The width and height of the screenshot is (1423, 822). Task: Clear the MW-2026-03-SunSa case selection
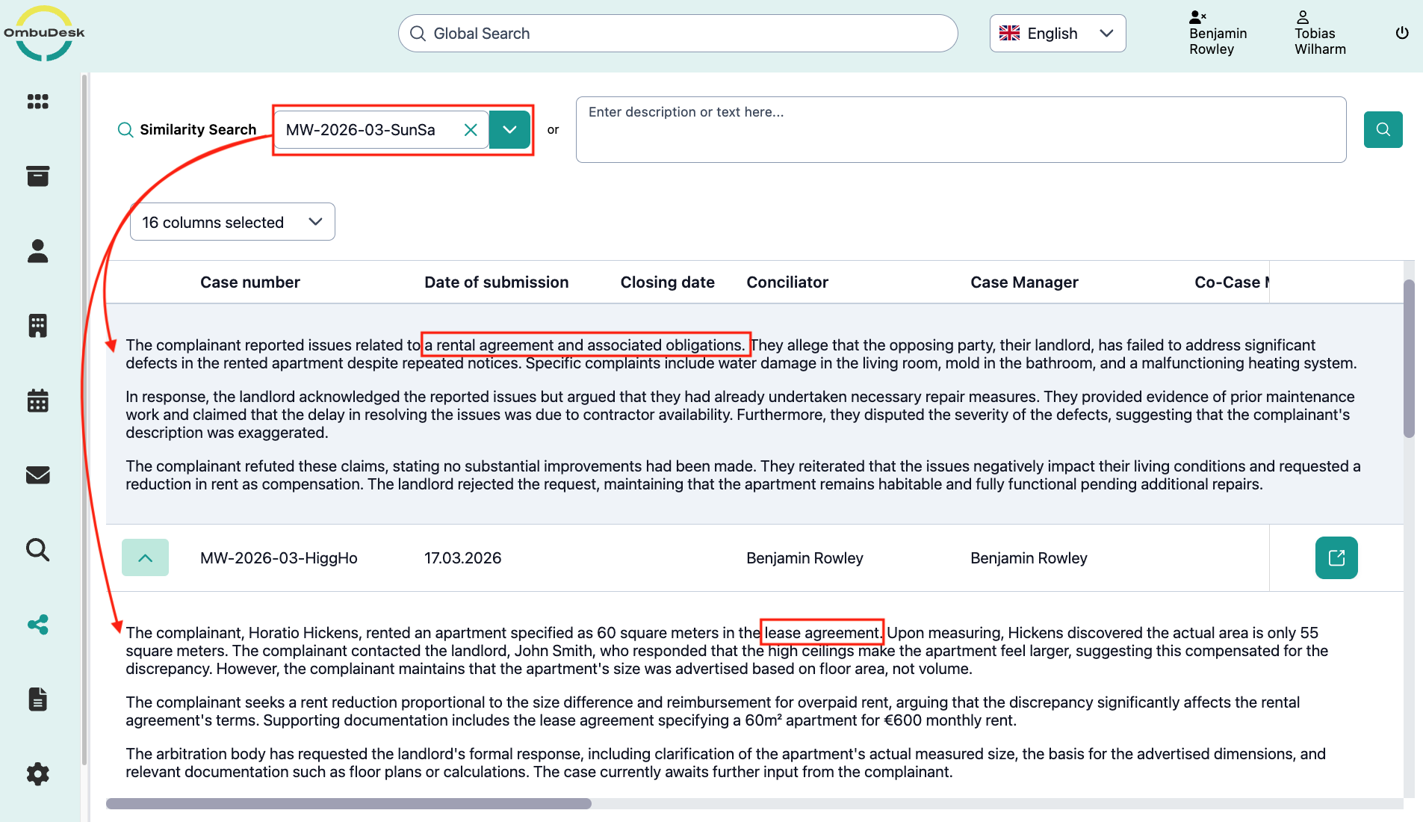pos(471,130)
